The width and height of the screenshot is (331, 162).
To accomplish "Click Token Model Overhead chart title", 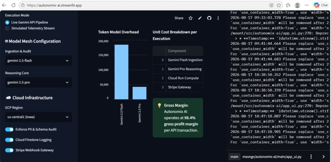I will click(118, 32).
